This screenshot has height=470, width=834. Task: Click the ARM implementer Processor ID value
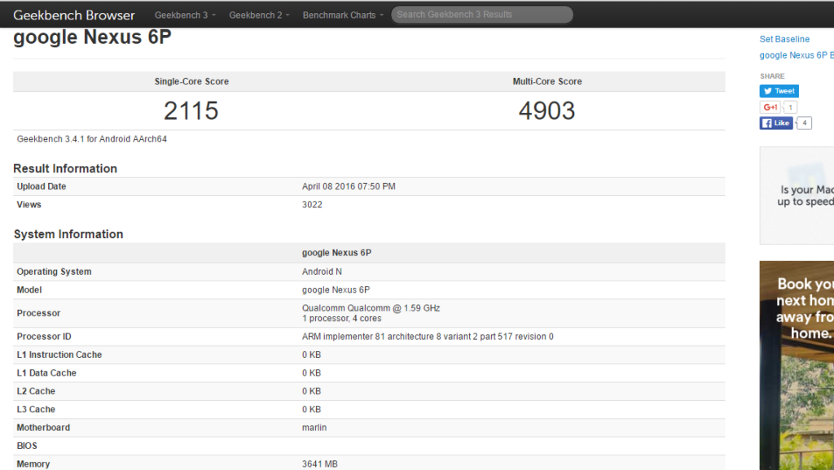428,337
